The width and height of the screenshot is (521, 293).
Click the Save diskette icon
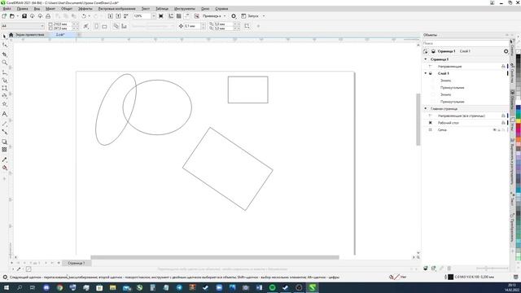(24, 16)
